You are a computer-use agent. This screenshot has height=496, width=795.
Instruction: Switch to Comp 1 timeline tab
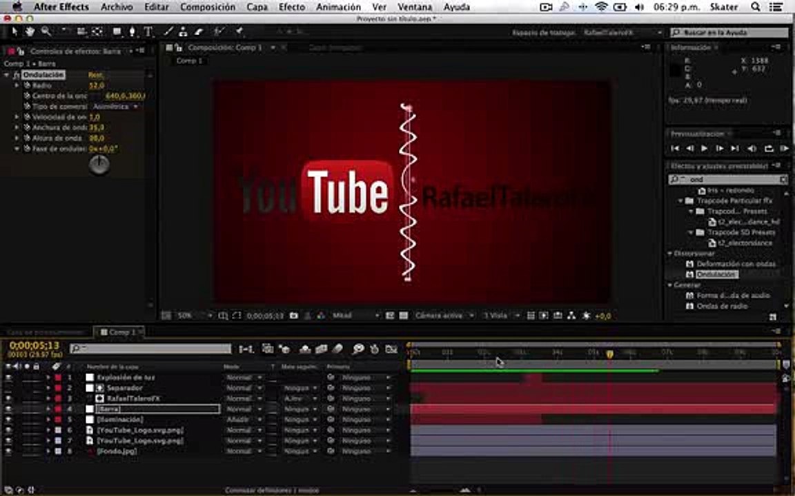point(119,332)
